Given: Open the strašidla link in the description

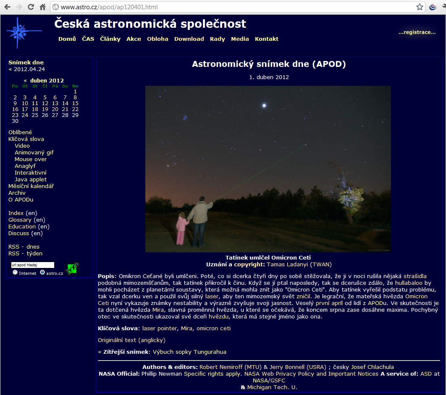Looking at the screenshot, I should click(x=415, y=276).
